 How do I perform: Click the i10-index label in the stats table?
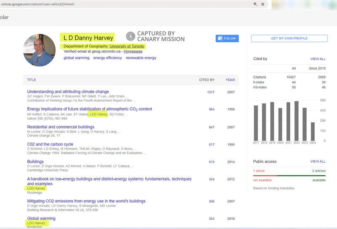[260, 87]
